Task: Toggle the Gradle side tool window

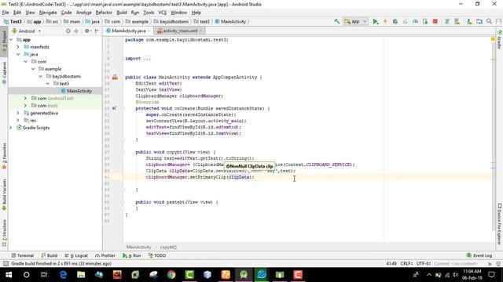Action: coord(500,40)
